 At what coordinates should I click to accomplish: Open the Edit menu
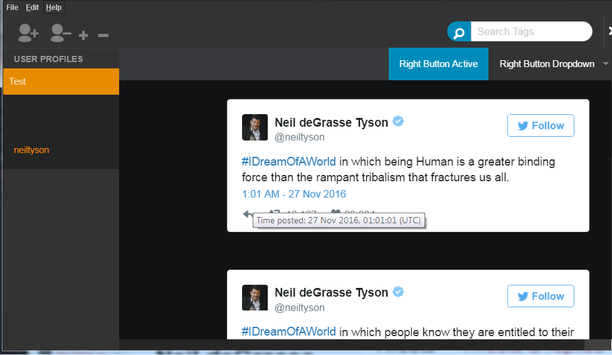[33, 8]
